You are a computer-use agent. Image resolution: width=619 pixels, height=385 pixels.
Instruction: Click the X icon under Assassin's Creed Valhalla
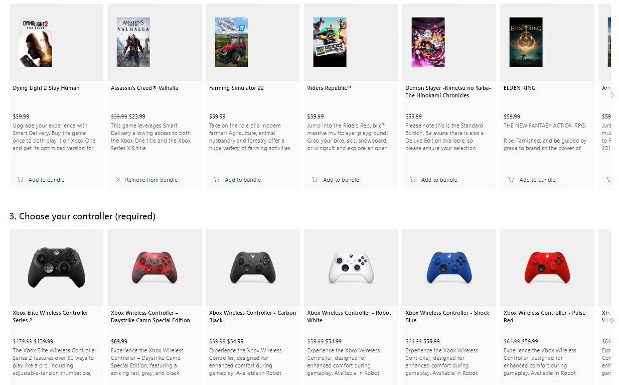tap(118, 180)
